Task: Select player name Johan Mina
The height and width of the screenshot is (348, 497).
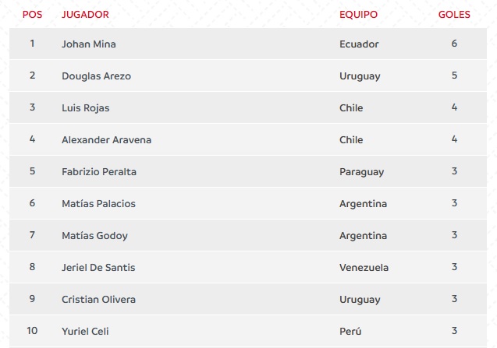Action: [x=88, y=44]
